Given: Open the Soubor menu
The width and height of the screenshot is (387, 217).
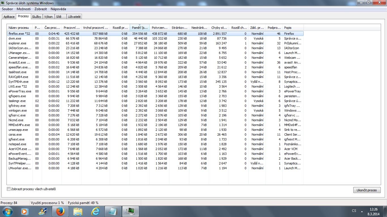Looking at the screenshot, I should coord(7,9).
